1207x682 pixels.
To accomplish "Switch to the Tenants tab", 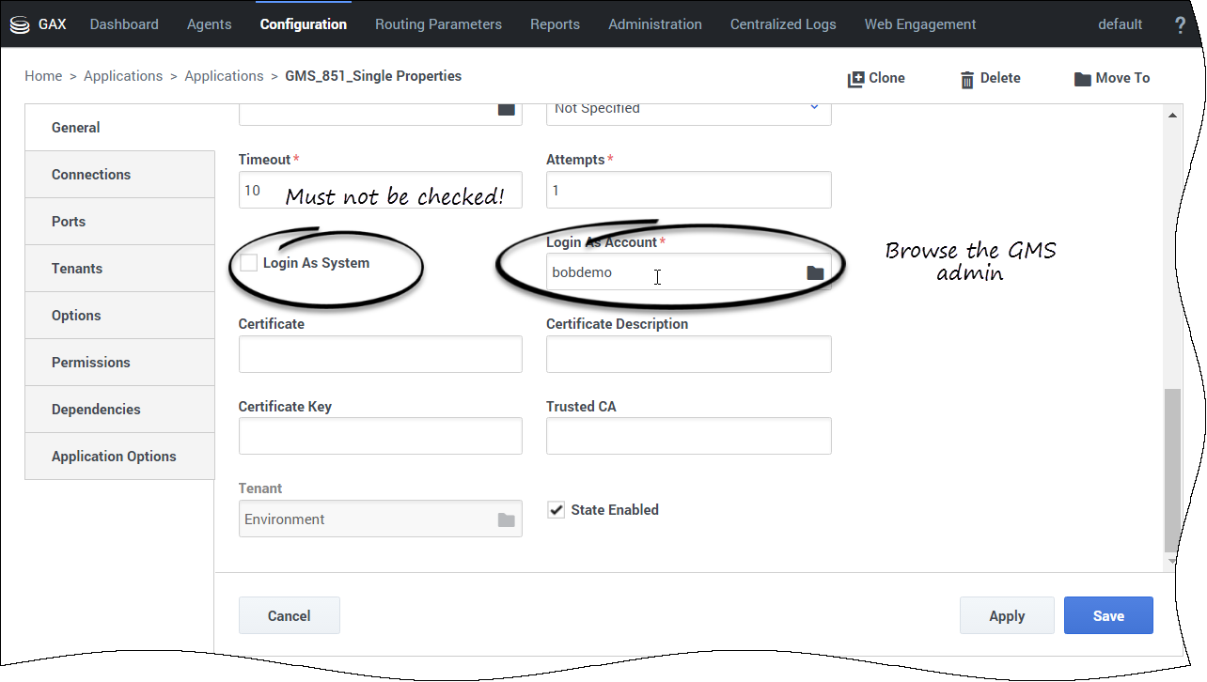I will pos(120,269).
